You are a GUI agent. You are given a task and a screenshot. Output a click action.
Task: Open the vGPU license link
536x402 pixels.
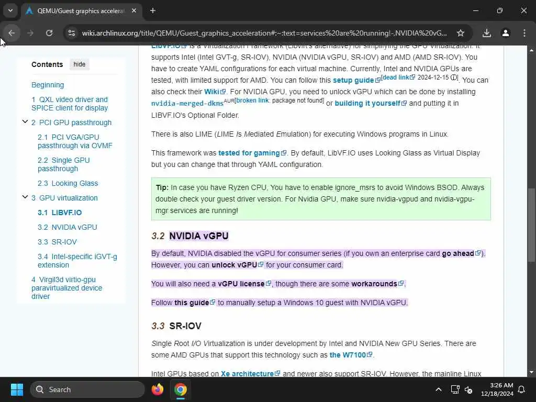point(244,284)
